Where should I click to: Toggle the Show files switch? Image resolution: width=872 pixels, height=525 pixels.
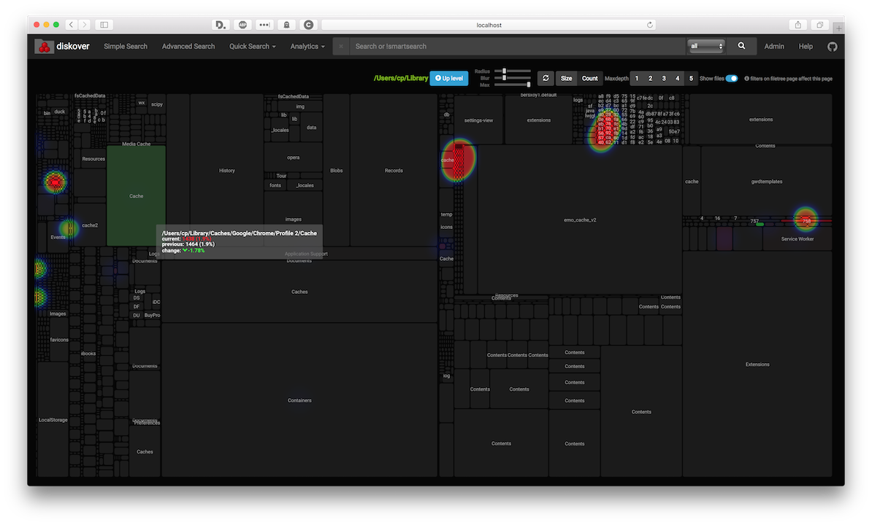pos(732,78)
